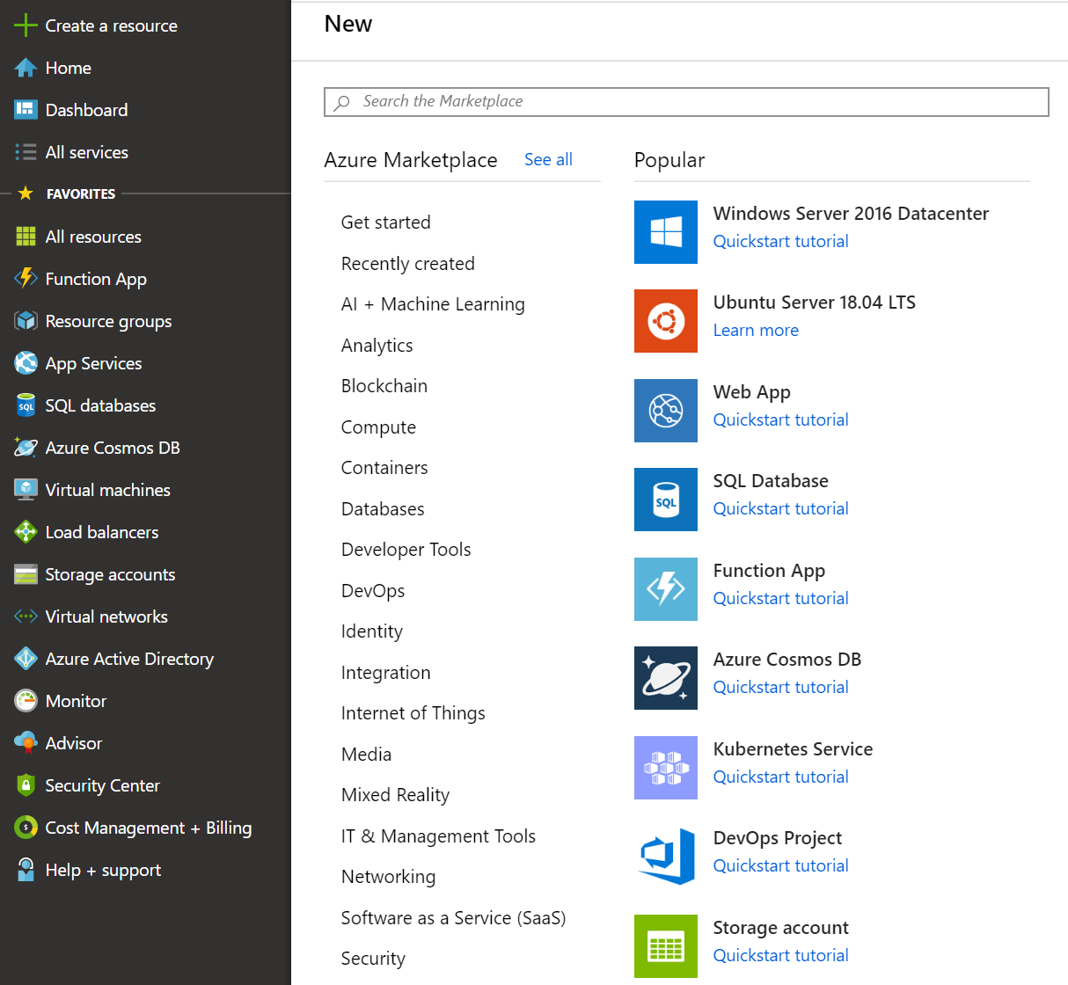Click the SQL databases icon in sidebar
Image resolution: width=1068 pixels, height=985 pixels.
tap(26, 405)
